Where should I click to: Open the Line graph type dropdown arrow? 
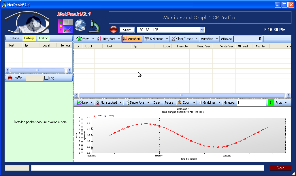[91, 103]
